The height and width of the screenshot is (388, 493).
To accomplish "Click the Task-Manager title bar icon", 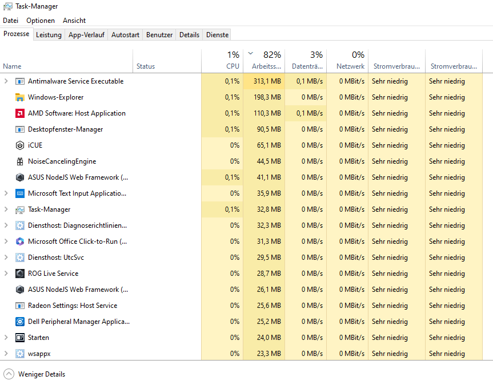I will [8, 6].
